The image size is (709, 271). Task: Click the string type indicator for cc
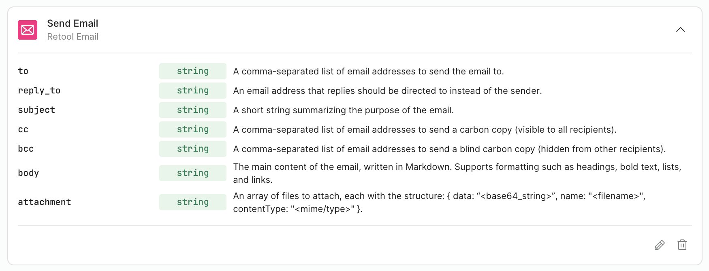pos(192,129)
